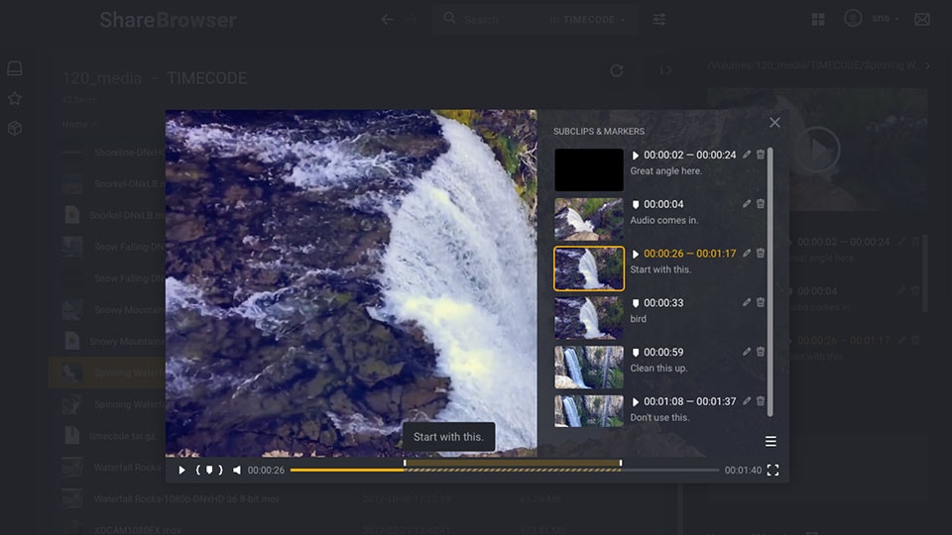The height and width of the screenshot is (535, 952).
Task: Set the in point bracket
Action: [198, 470]
